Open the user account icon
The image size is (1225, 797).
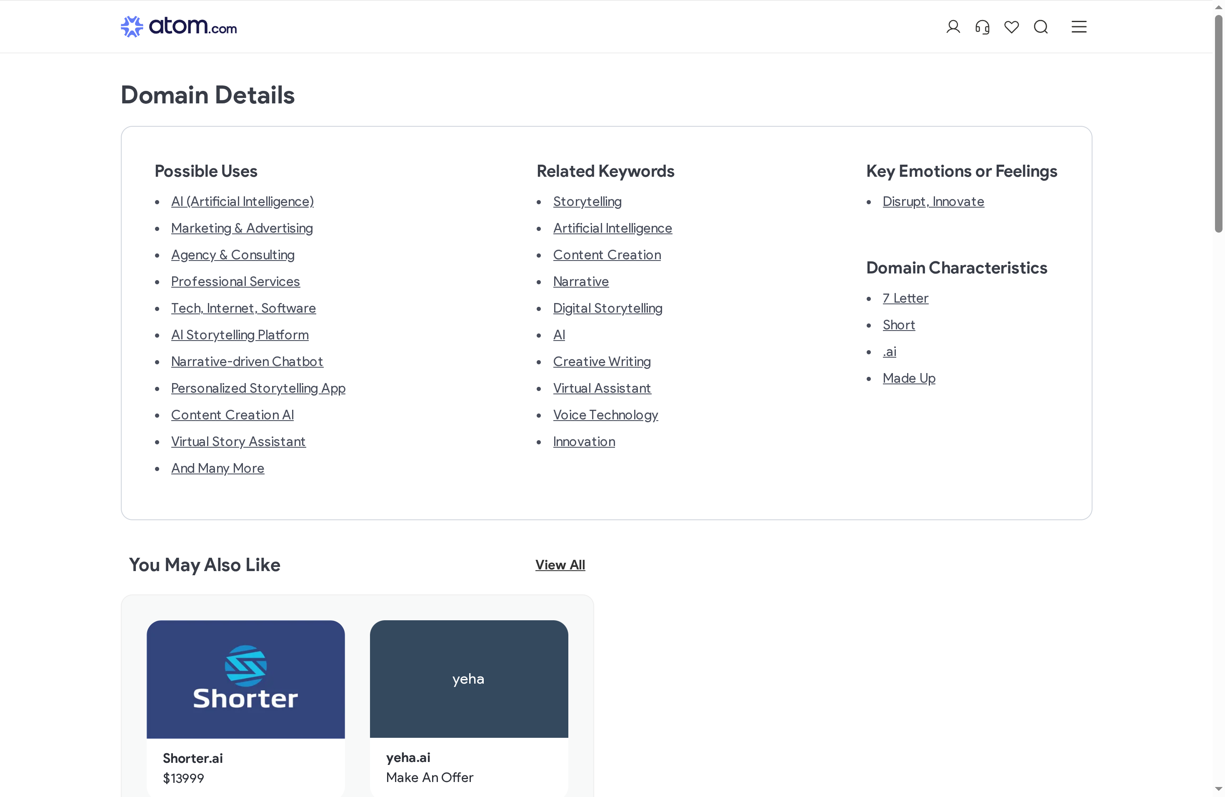coord(953,26)
